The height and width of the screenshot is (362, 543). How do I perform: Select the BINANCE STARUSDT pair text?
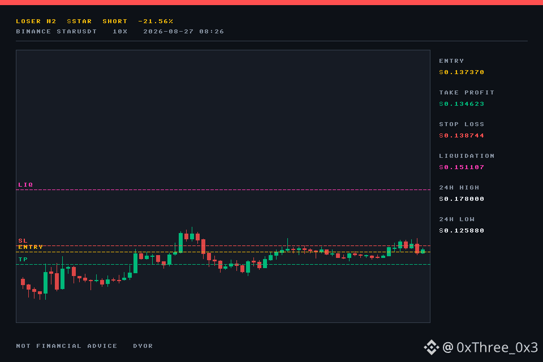click(57, 32)
